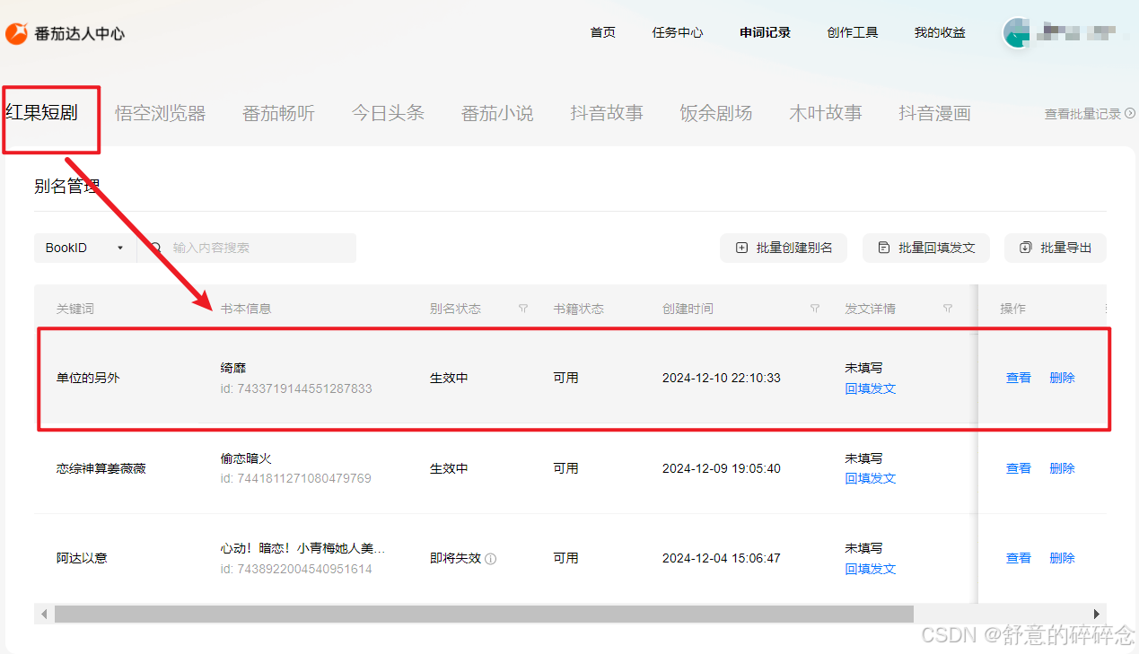This screenshot has width=1139, height=654.
Task: Click keyword cell 阿达以意
Action: pos(82,558)
